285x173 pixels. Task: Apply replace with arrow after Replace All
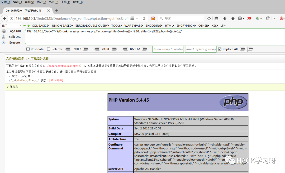coord(243,49)
